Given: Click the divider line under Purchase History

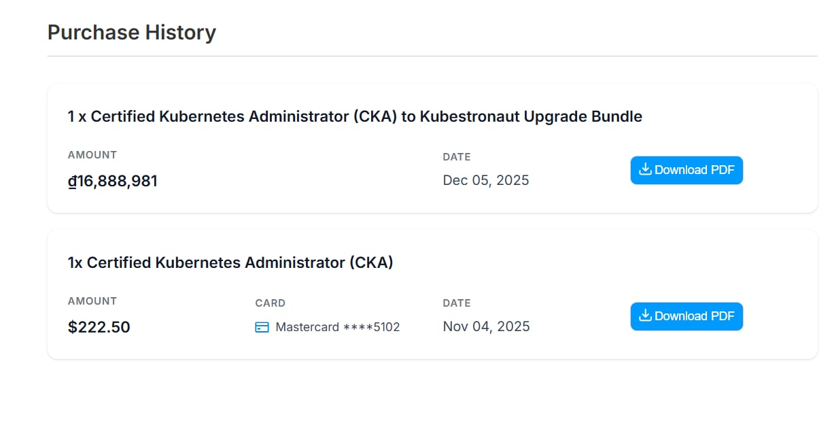Looking at the screenshot, I should (x=432, y=56).
